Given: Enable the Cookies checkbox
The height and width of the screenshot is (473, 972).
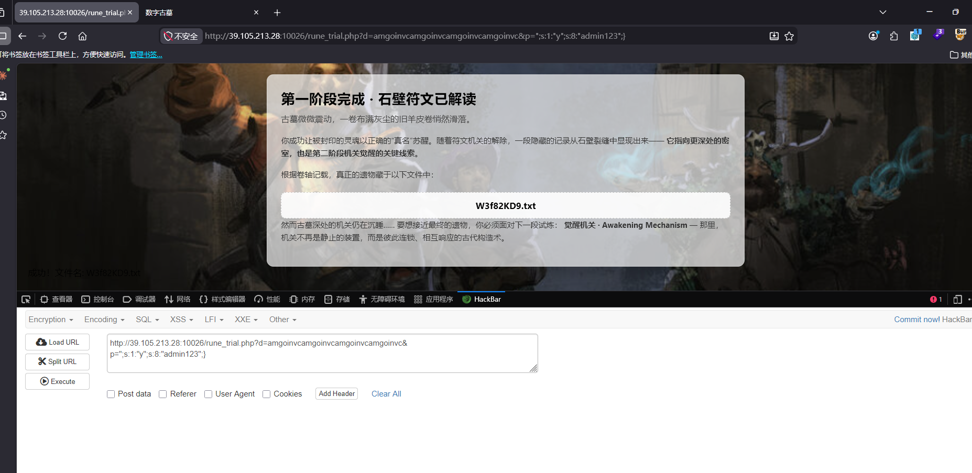Looking at the screenshot, I should 267,394.
